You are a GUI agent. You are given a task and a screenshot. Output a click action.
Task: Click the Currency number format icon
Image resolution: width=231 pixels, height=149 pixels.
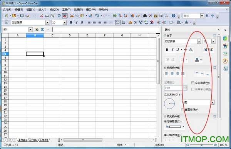(x=130, y=22)
